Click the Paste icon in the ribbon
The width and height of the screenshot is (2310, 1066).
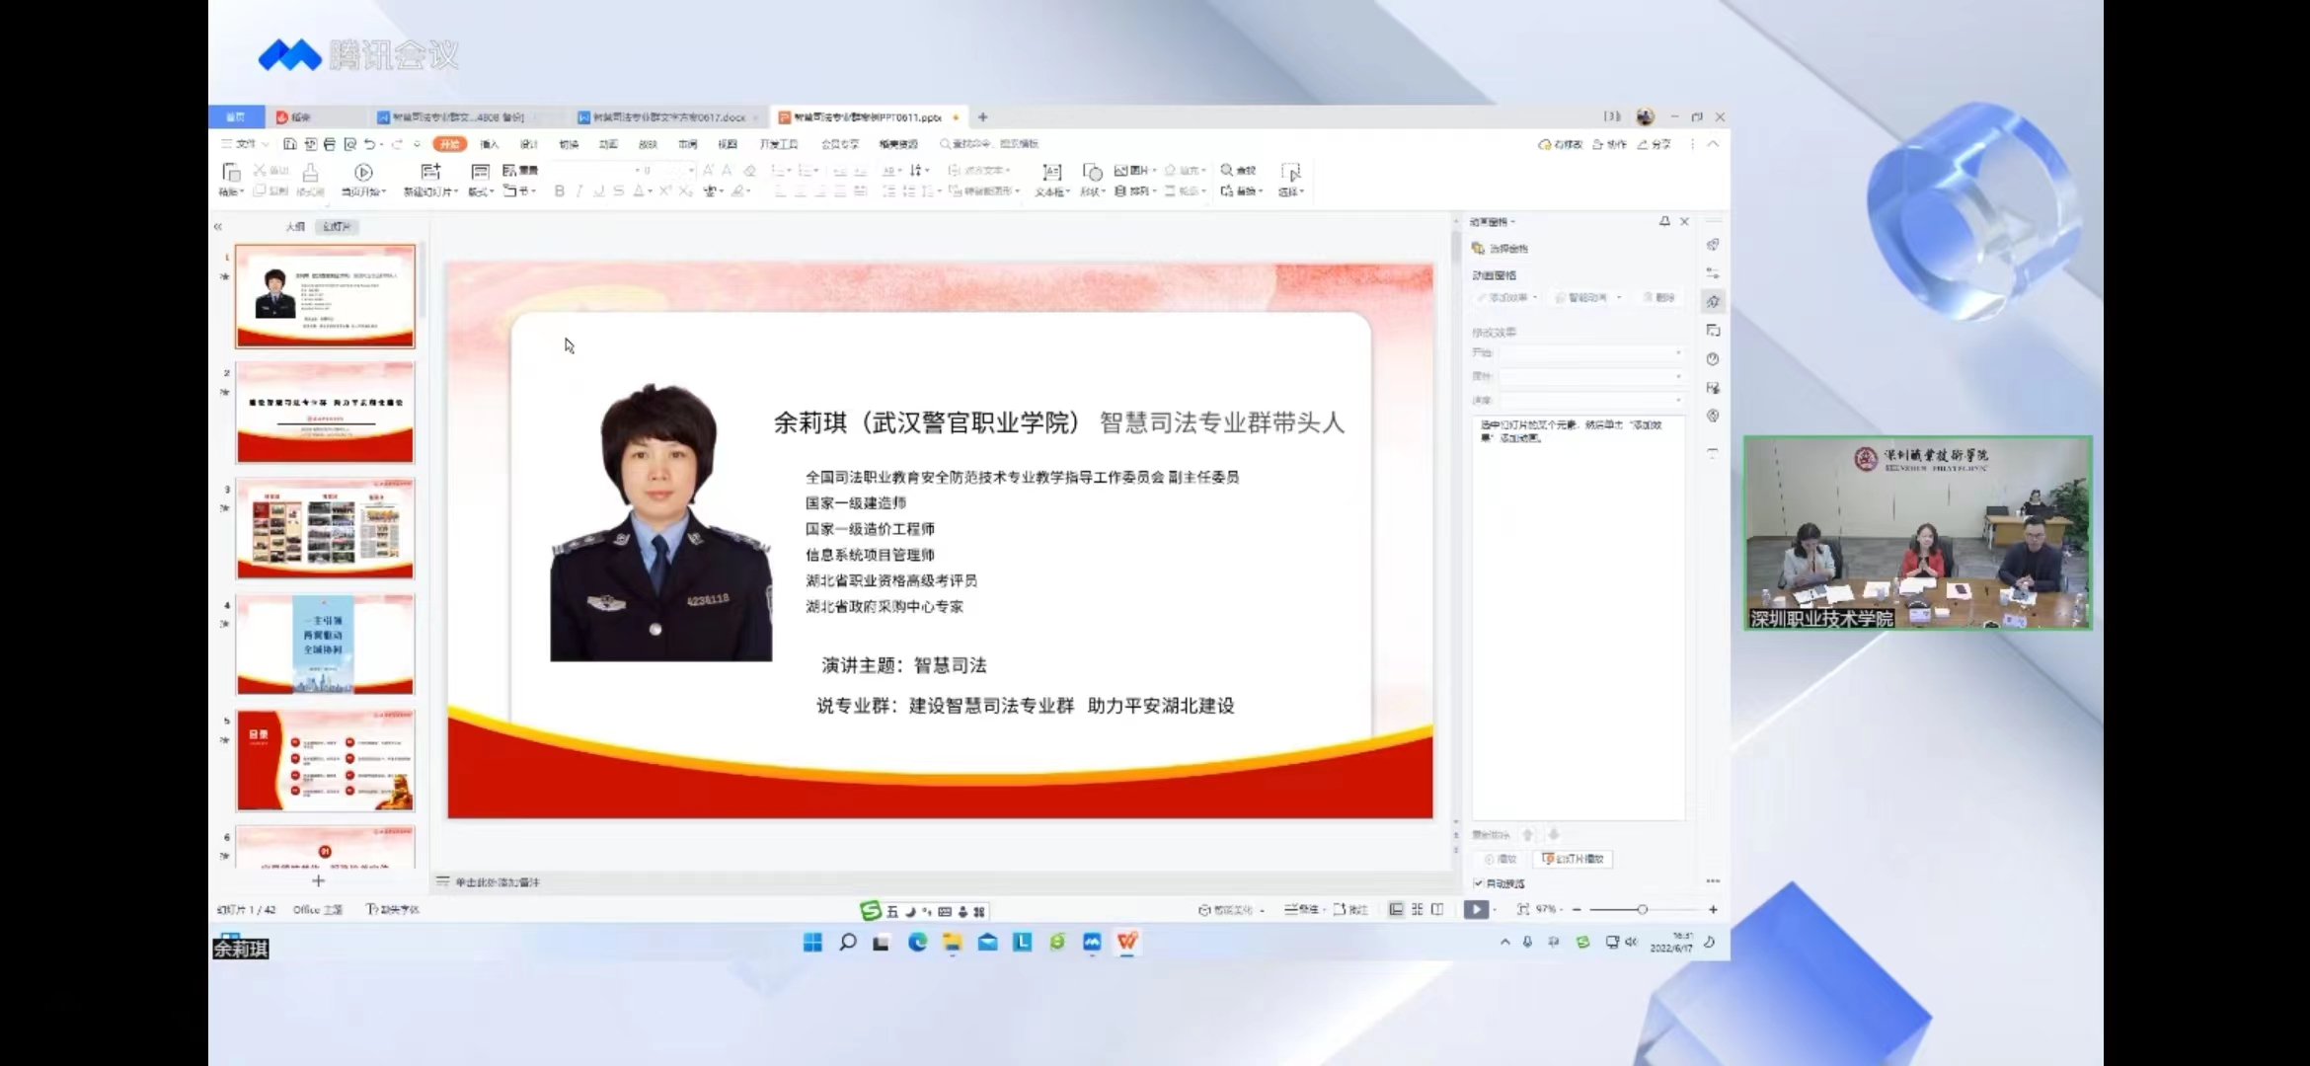(231, 173)
